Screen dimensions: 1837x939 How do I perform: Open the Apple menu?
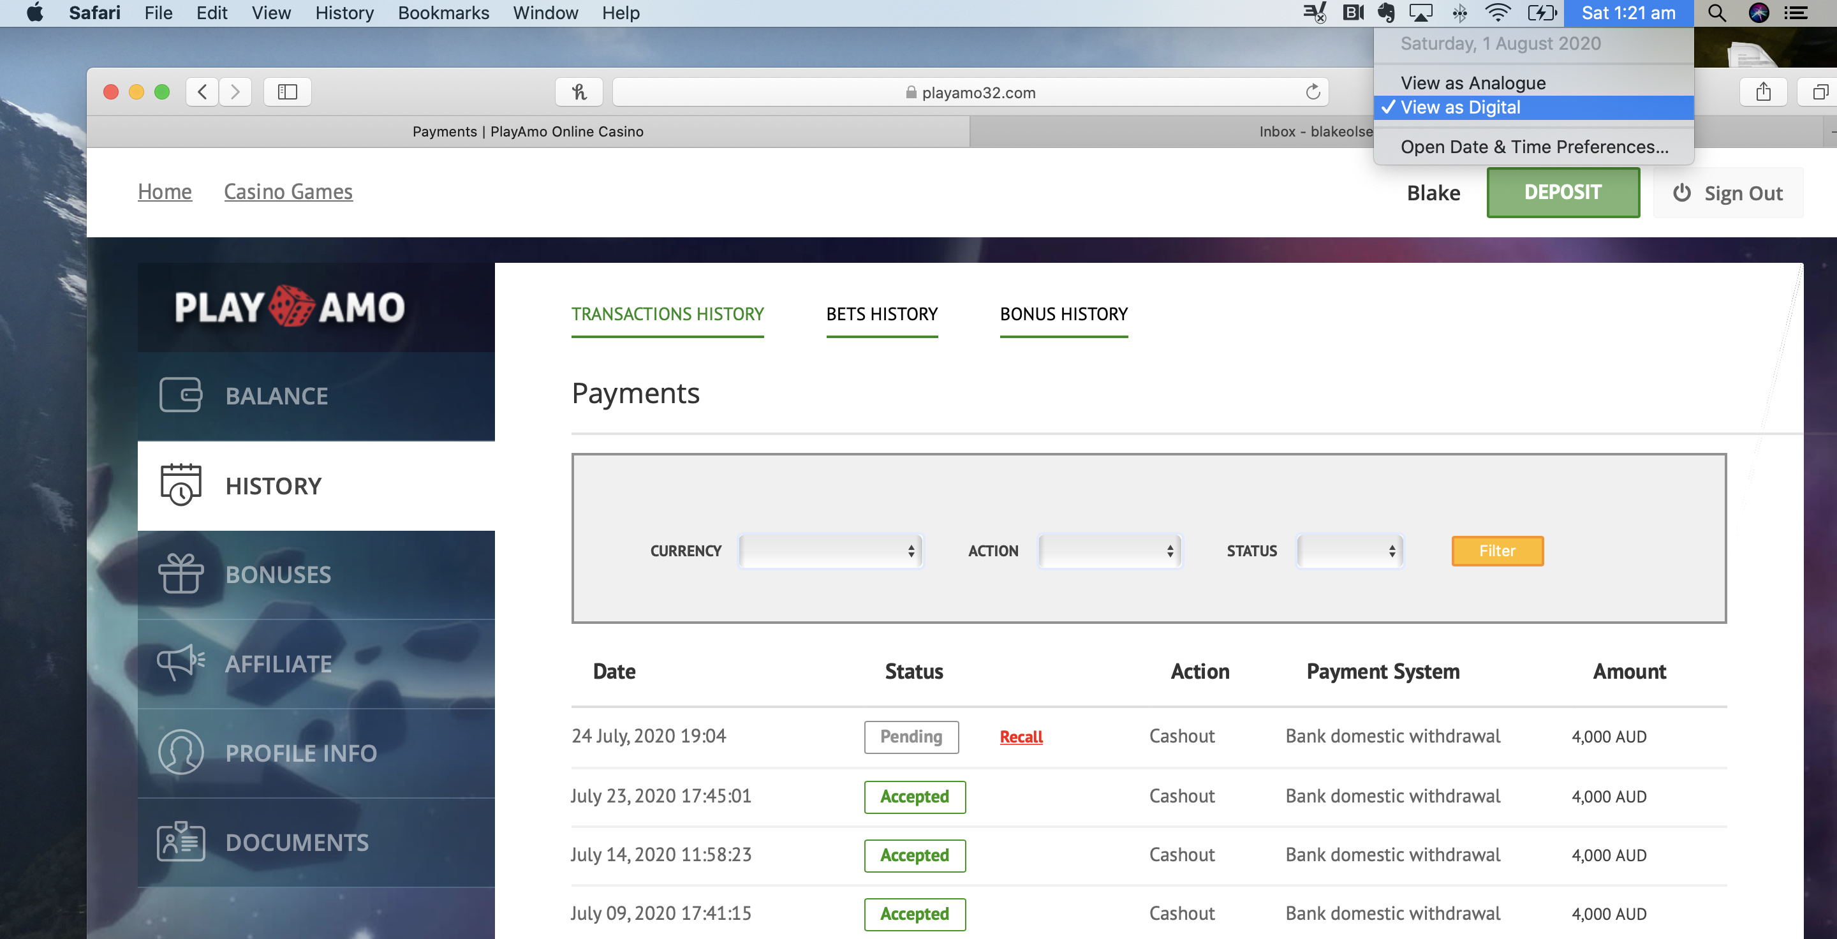(x=34, y=13)
